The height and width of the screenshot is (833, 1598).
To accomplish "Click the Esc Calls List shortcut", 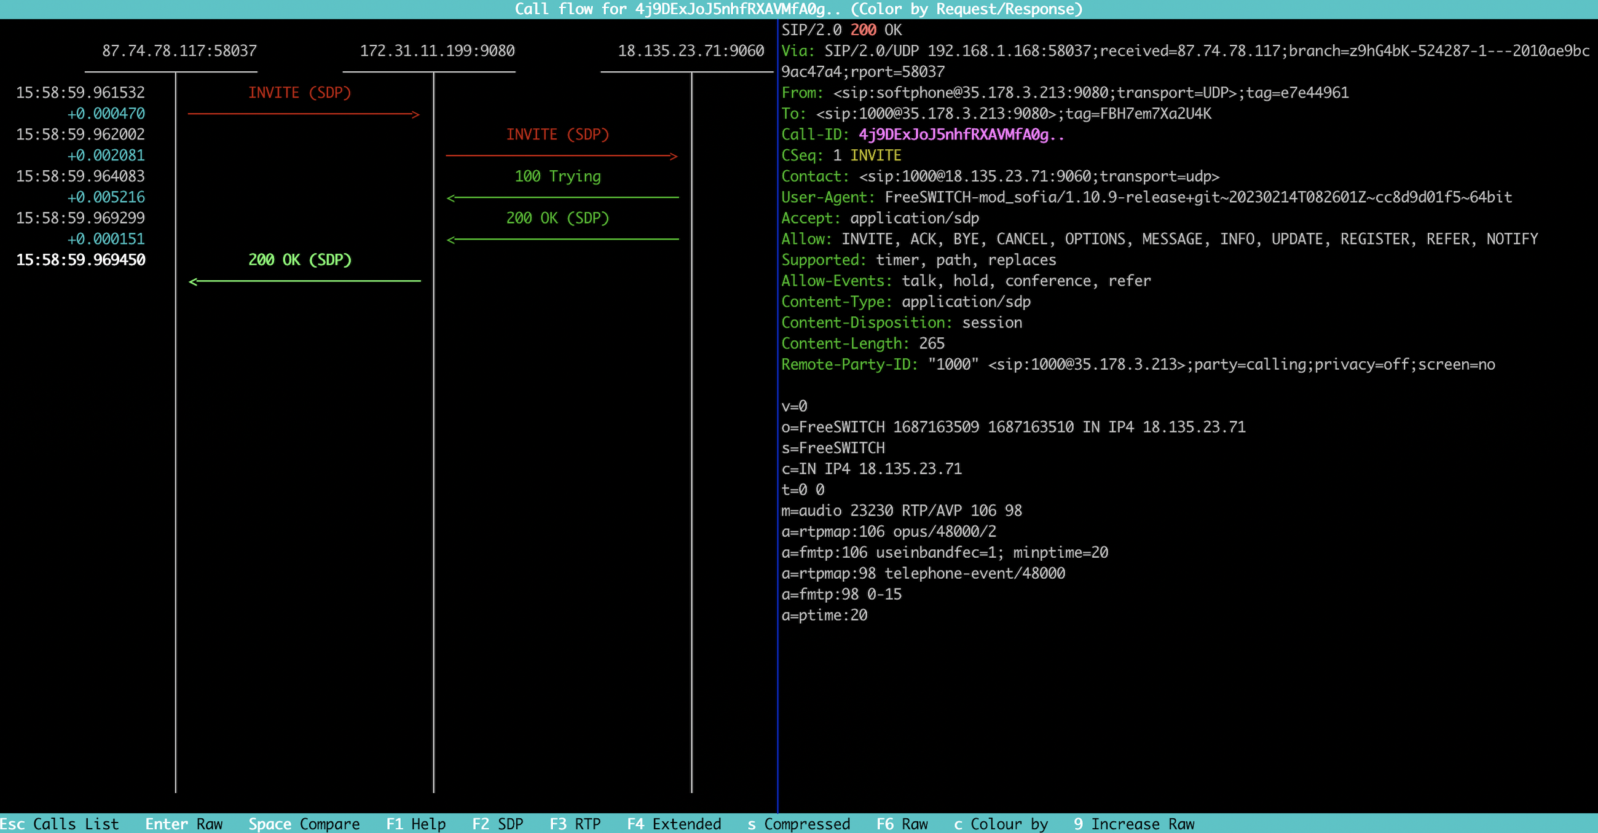I will click(60, 824).
